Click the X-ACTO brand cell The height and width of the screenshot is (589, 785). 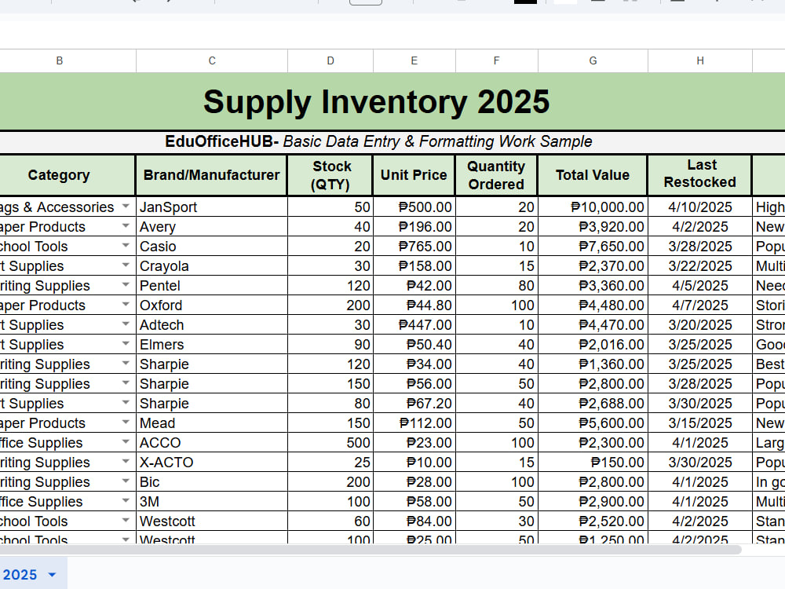coord(212,462)
